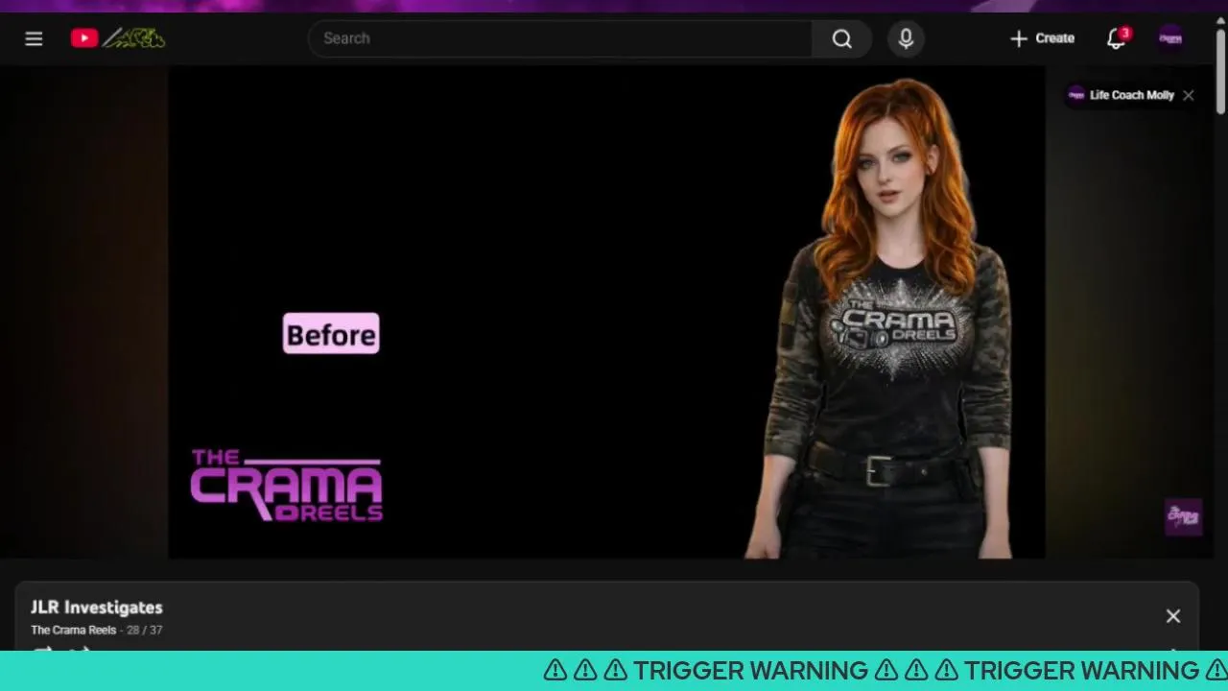
Task: Dismiss the Life Coach Molly card
Action: 1189,95
